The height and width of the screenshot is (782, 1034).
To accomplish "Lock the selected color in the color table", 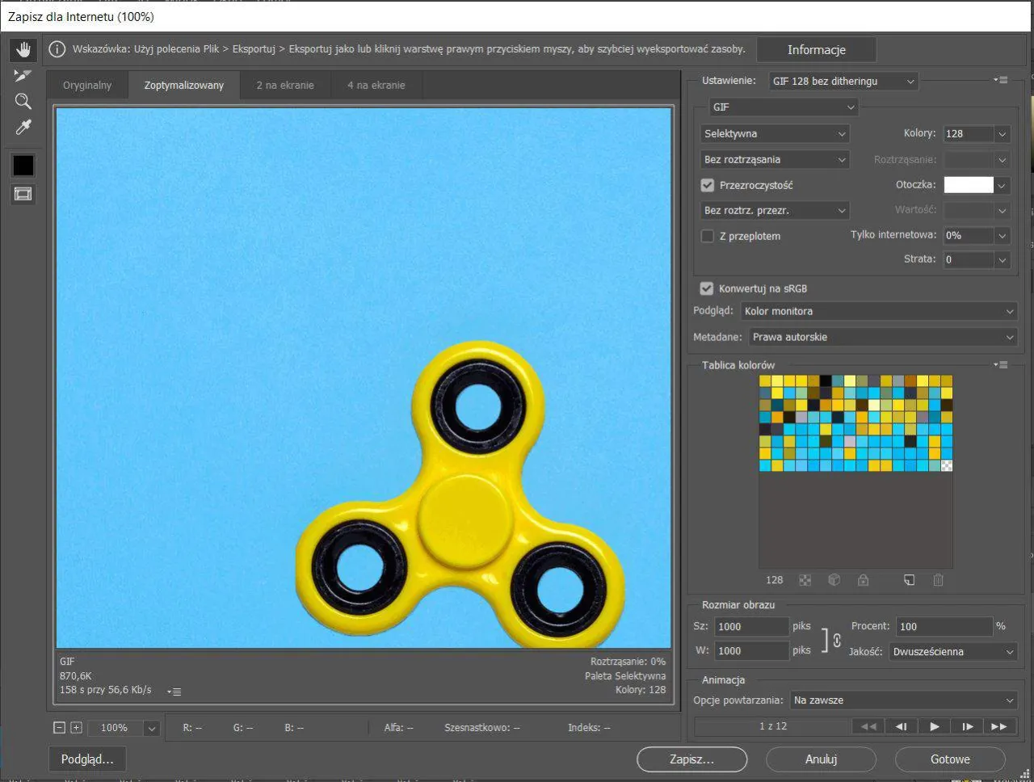I will [x=863, y=580].
